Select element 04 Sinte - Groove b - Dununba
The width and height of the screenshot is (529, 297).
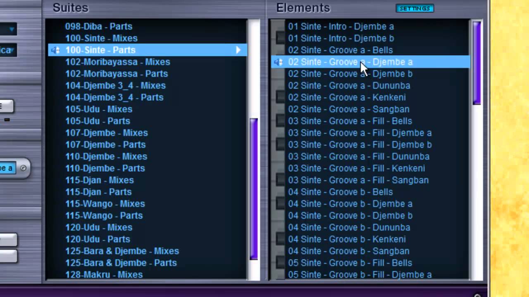(x=349, y=228)
